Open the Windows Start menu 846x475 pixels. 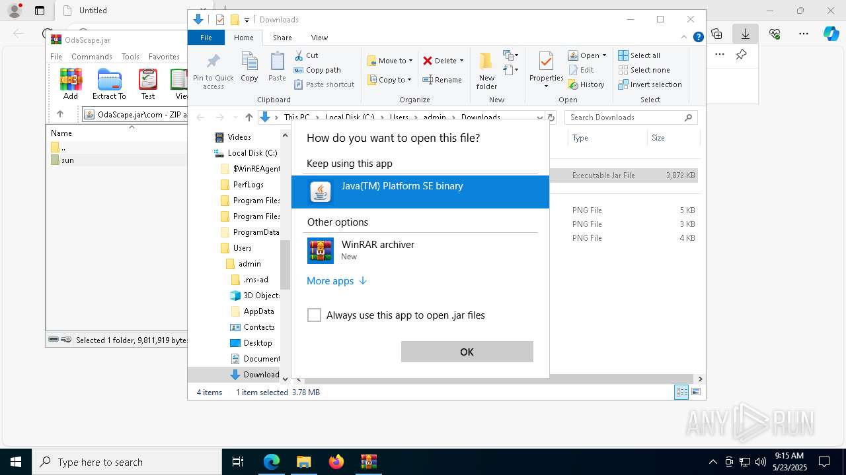[16, 462]
